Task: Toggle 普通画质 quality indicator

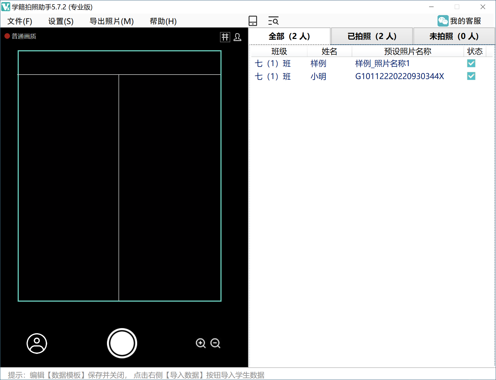Action: tap(20, 36)
